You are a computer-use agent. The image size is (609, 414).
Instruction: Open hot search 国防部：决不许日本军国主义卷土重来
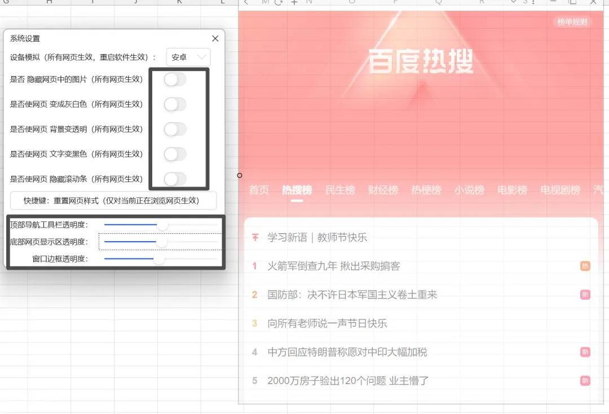[352, 295]
